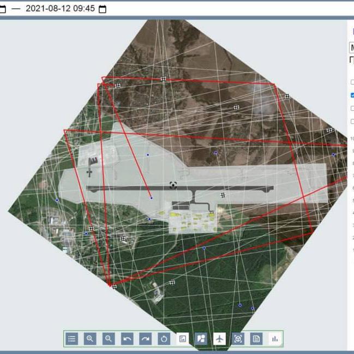
Task: Click the 2021-08-12 09:45 end date field
Action: click(x=60, y=9)
